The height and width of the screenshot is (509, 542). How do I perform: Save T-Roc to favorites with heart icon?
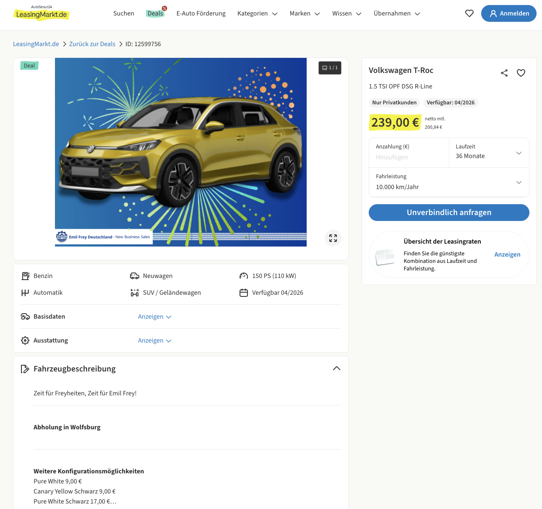click(521, 73)
